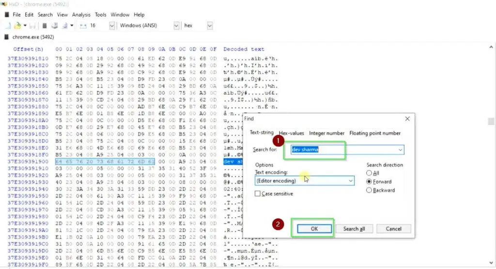The height and width of the screenshot is (269, 496).
Task: Switch to Integer number tab in Find
Action: (x=326, y=133)
